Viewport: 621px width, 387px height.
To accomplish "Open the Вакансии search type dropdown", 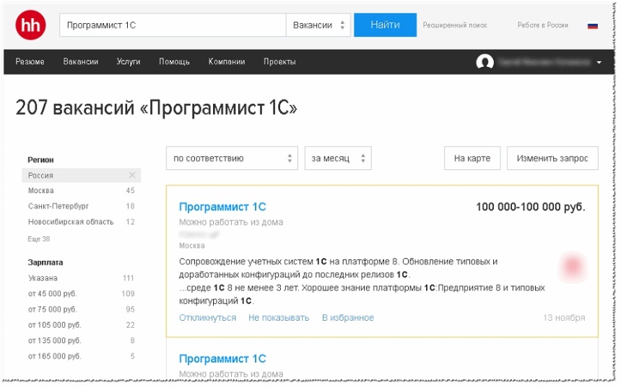I will point(318,25).
